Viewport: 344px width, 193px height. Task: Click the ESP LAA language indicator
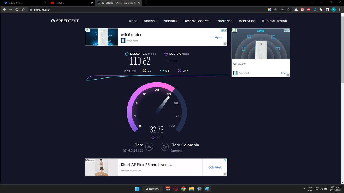(x=310, y=189)
